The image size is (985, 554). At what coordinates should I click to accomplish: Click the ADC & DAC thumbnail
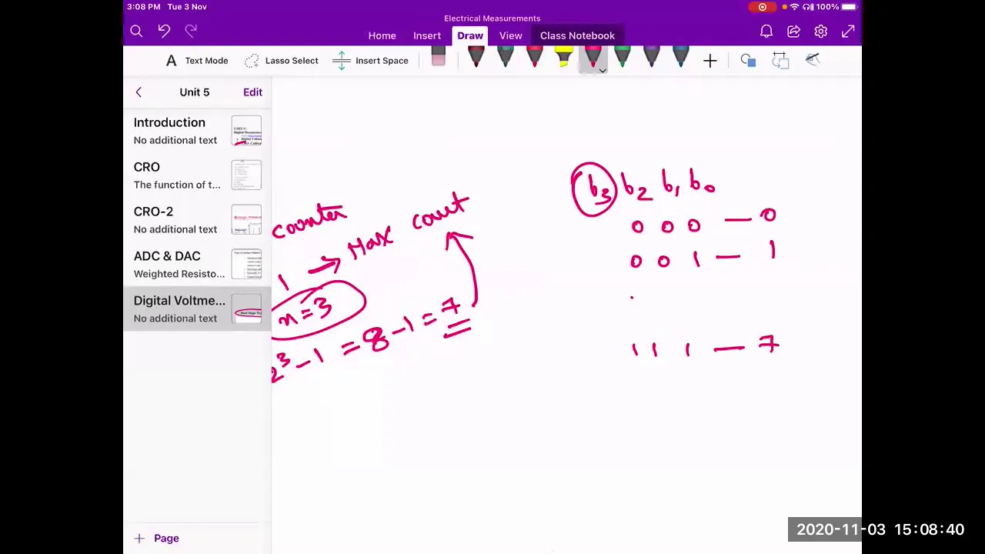click(x=246, y=265)
